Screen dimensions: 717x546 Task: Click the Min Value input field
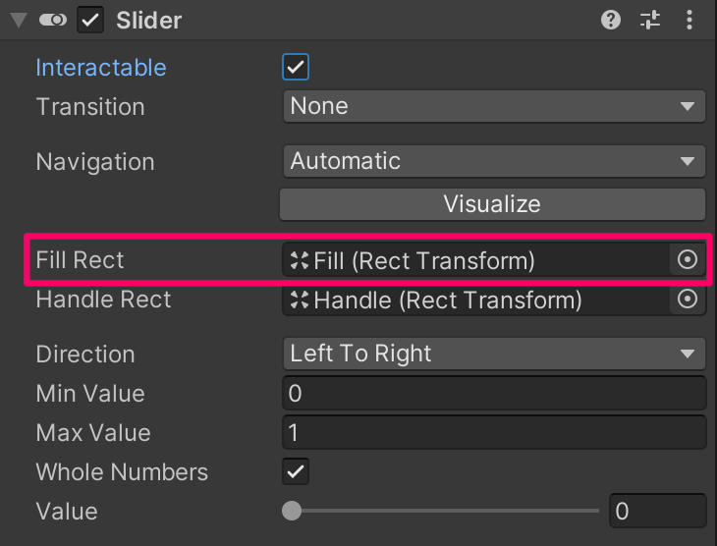[494, 393]
